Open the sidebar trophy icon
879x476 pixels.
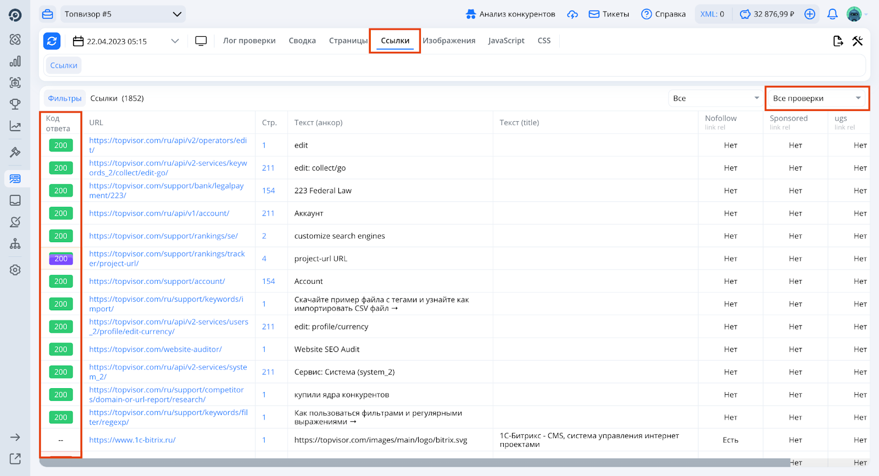(15, 104)
